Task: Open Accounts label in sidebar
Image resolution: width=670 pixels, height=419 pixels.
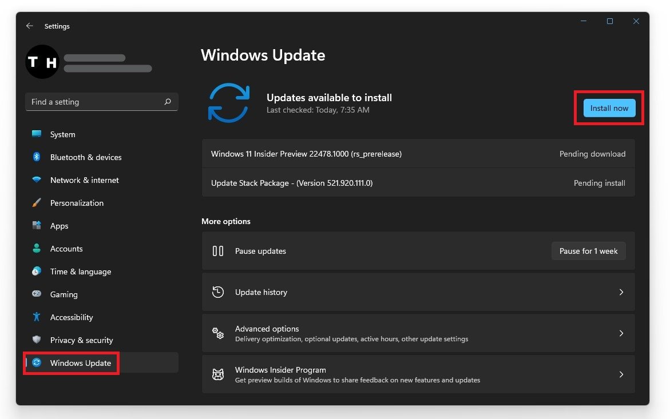Action: 66,249
